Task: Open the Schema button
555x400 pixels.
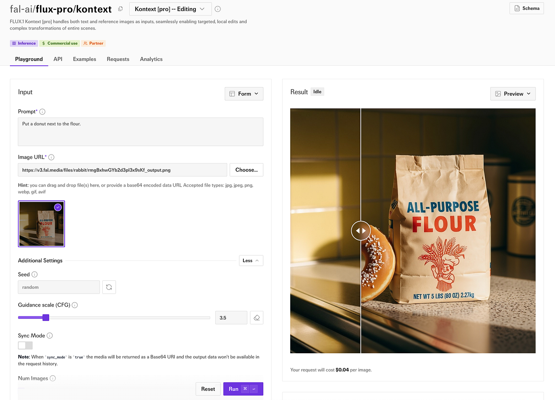Action: [x=526, y=8]
